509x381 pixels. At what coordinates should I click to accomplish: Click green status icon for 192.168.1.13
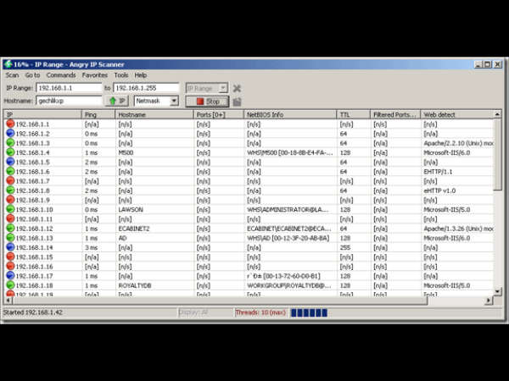point(10,238)
